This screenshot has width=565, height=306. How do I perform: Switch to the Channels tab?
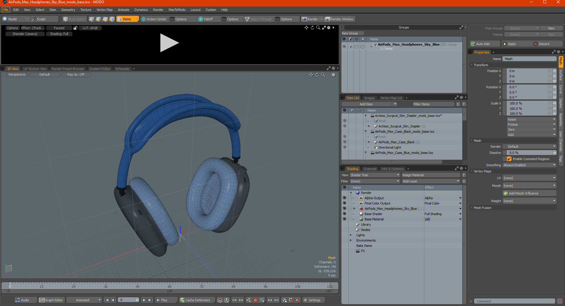[x=370, y=169]
